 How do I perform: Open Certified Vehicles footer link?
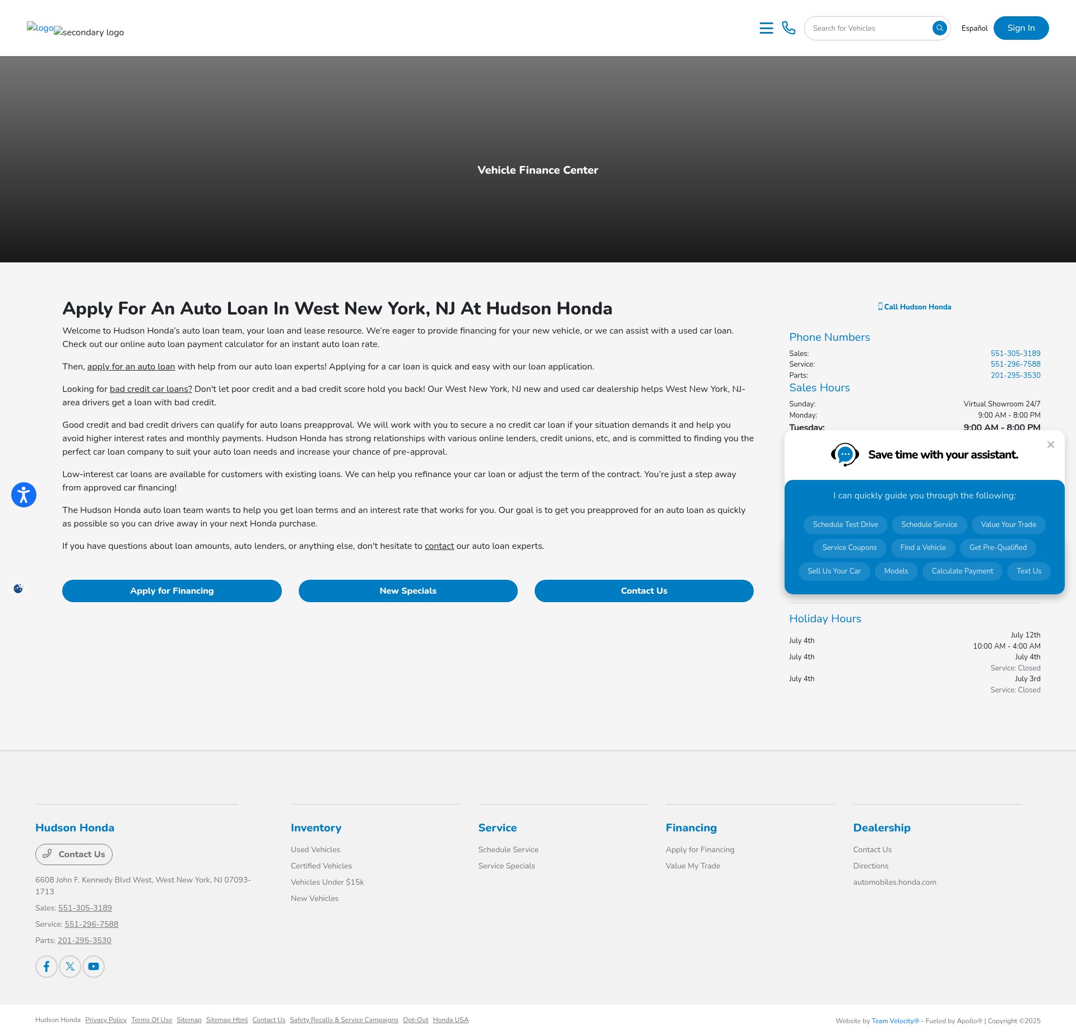coord(321,866)
